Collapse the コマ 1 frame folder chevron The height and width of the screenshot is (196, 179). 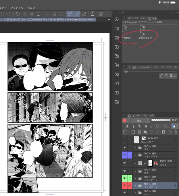coord(135,163)
